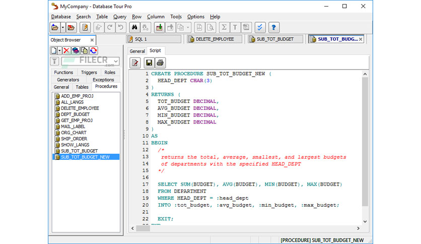Click the export data icon
This screenshot has height=244, width=421.
170,27
